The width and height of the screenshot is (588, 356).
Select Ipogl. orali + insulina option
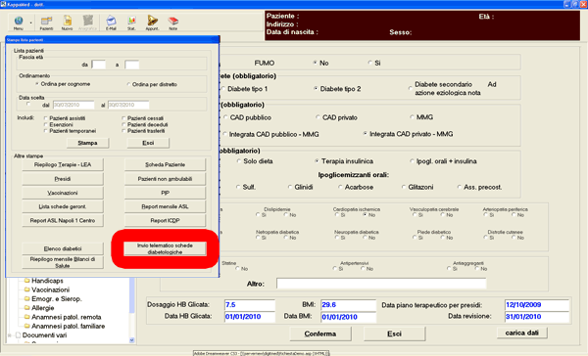412,161
